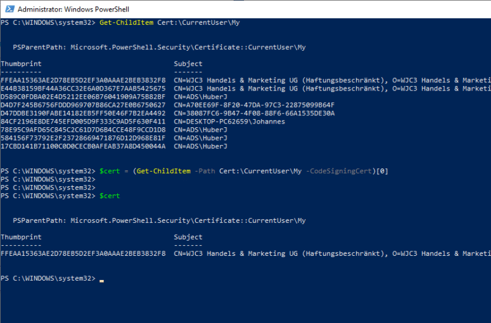491x323 pixels.
Task: Click subject CN=ADS\HuberJ in the 17CBD141 row
Action: coord(201,146)
